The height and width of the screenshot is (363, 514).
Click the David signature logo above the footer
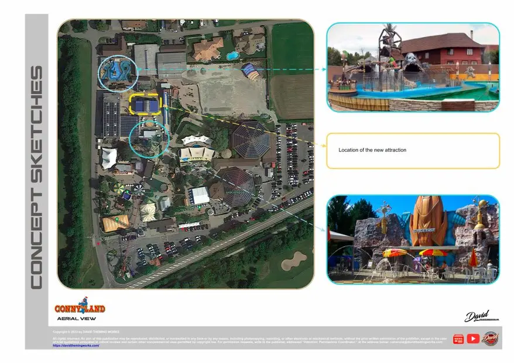pyautogui.click(x=479, y=316)
